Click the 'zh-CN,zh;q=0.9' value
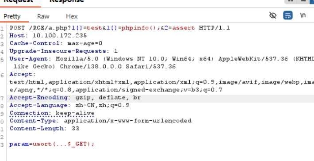This screenshot has width=314, height=161. click(x=102, y=105)
